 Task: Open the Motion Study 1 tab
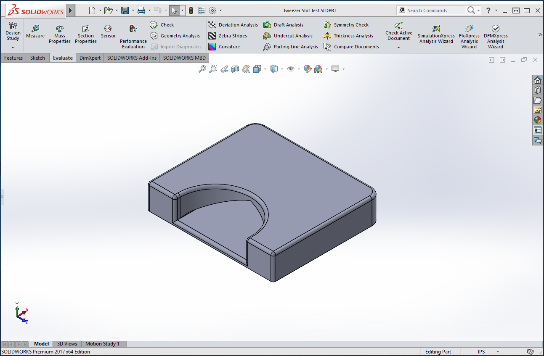(x=102, y=344)
